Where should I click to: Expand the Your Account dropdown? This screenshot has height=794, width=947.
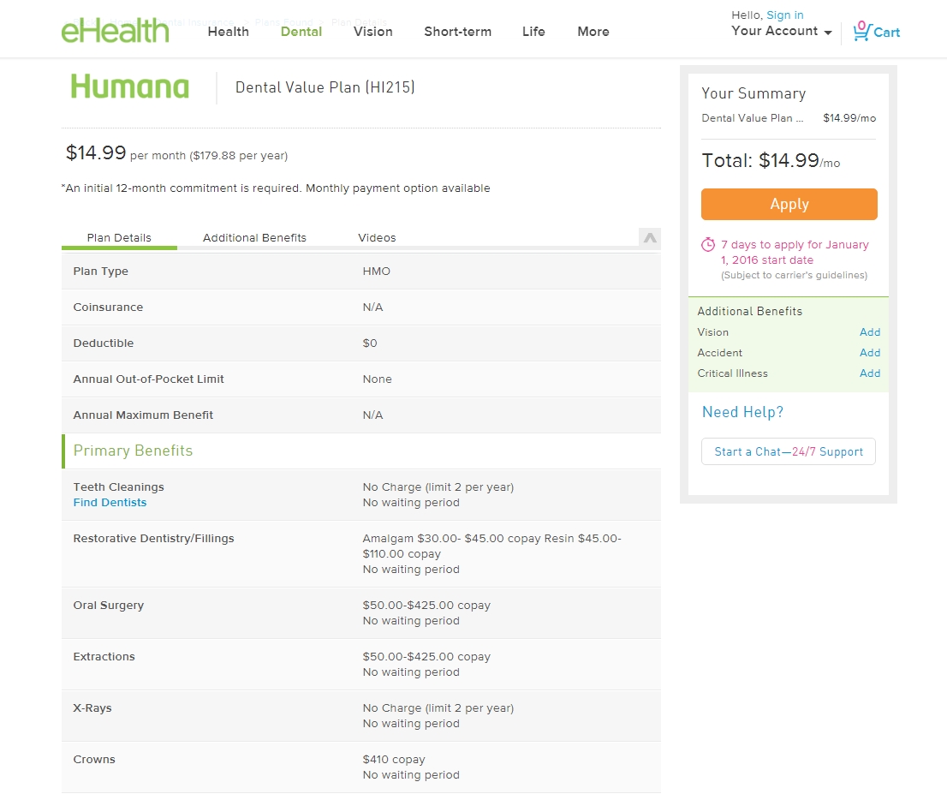pyautogui.click(x=782, y=32)
